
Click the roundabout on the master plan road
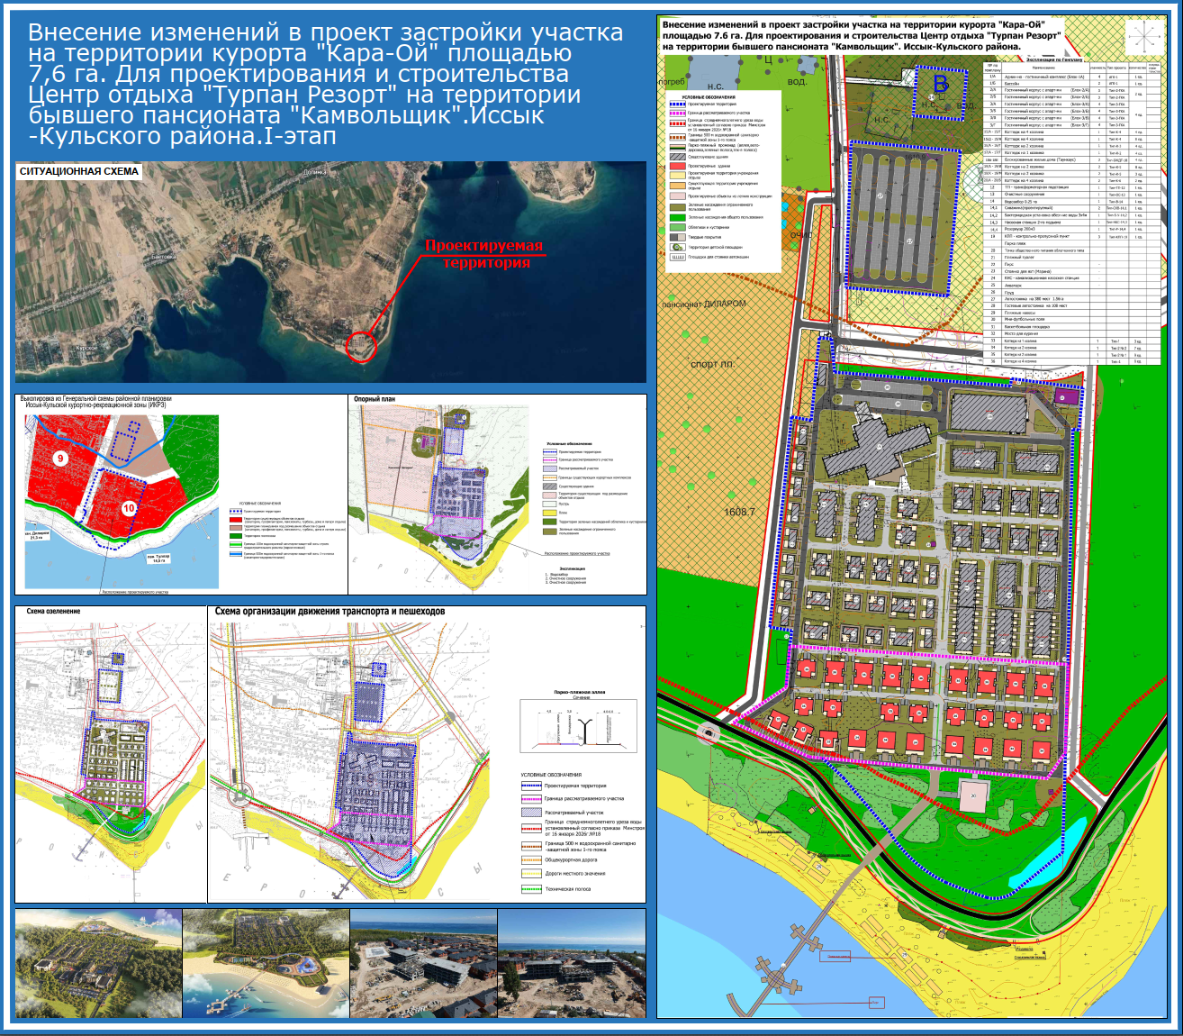tap(710, 732)
